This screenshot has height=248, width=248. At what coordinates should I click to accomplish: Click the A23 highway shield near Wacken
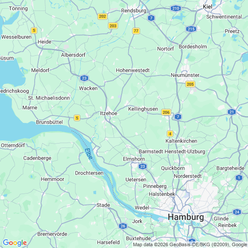pos(84,78)
